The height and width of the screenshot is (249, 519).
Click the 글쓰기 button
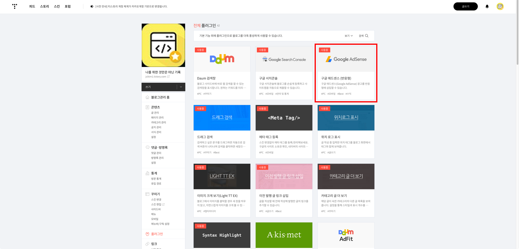point(465,6)
